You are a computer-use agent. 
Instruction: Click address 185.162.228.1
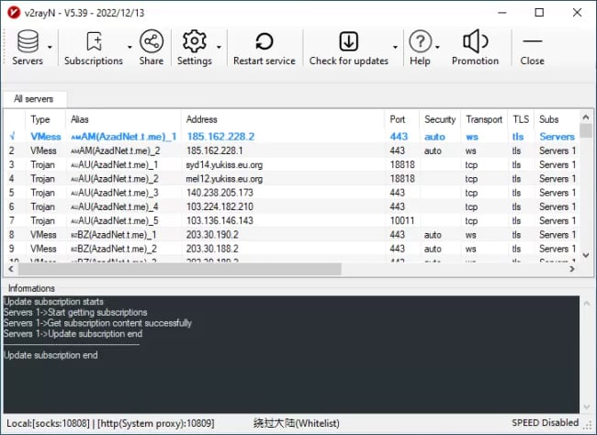(214, 151)
